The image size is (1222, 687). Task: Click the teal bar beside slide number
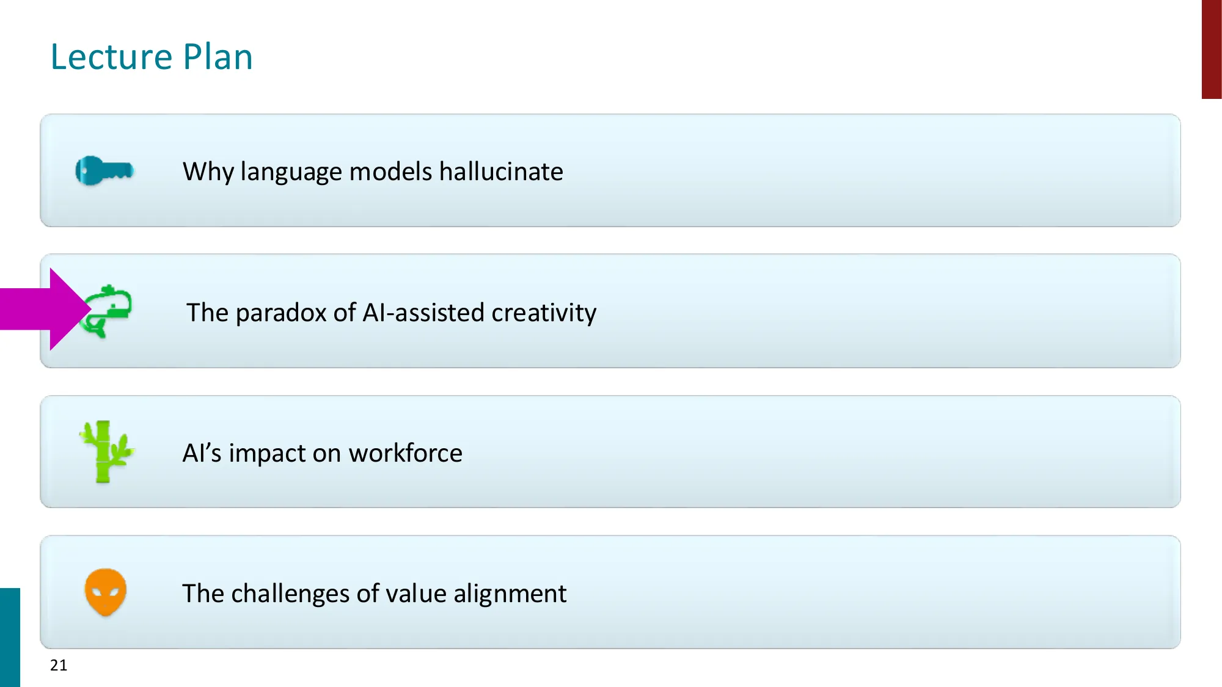tap(10, 637)
